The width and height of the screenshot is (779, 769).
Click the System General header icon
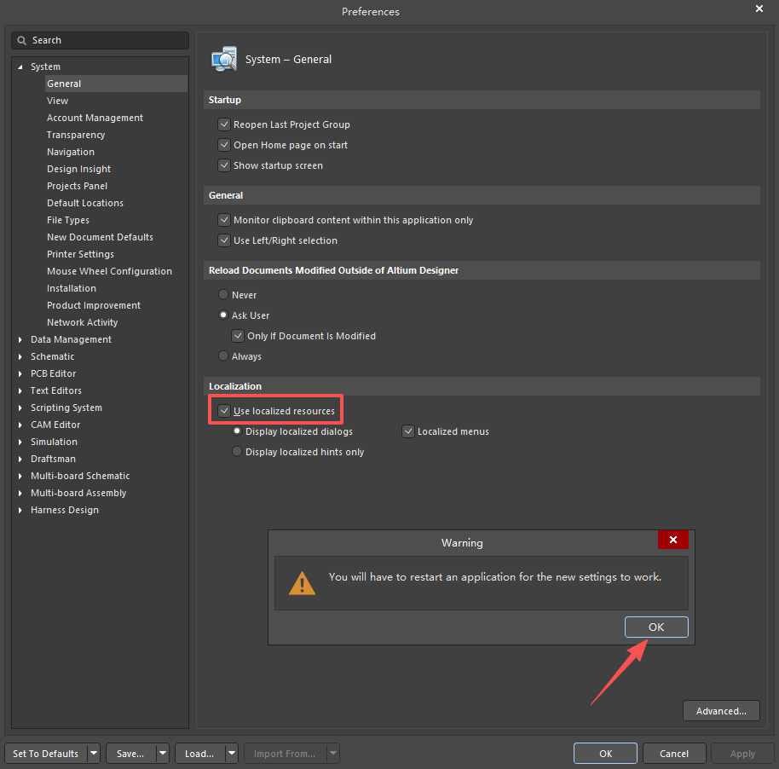click(x=224, y=59)
